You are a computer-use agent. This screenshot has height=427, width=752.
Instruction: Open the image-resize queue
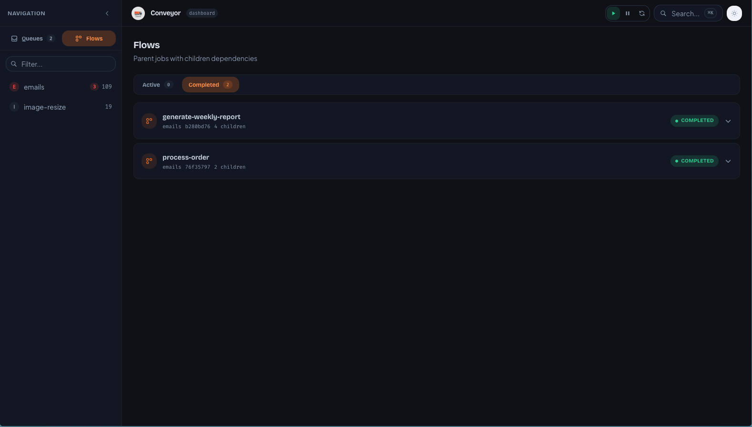point(45,107)
